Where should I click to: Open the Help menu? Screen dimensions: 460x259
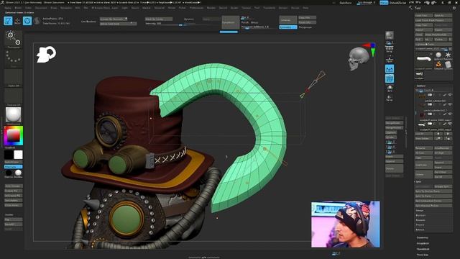(x=305, y=8)
